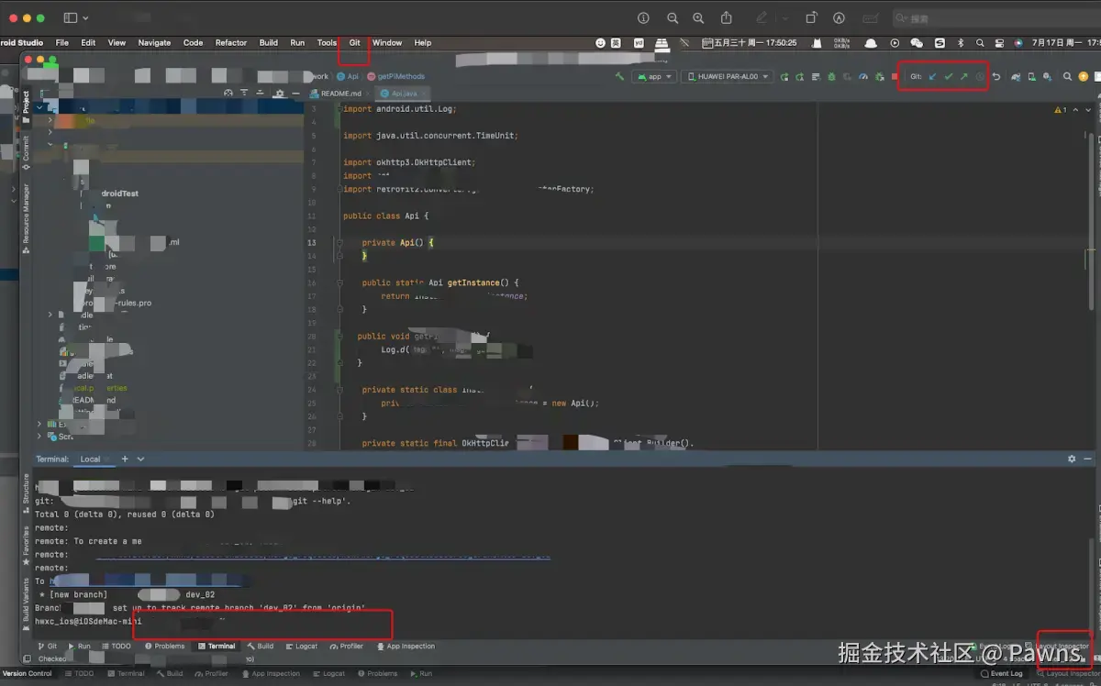Screen dimensions: 1101x686
Task: Zoom in using Preview toolbar
Action: (x=698, y=18)
